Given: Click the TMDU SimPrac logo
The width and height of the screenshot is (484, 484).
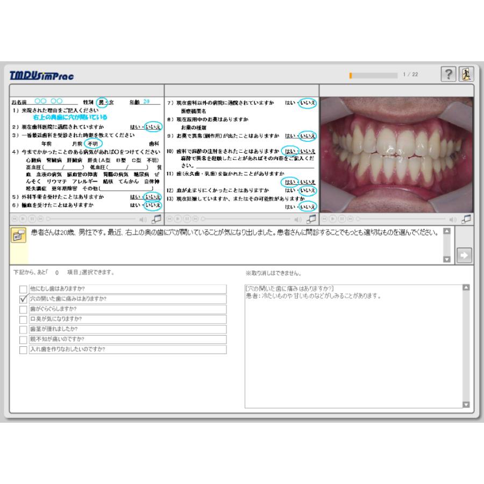Looking at the screenshot, I should pyautogui.click(x=41, y=76).
